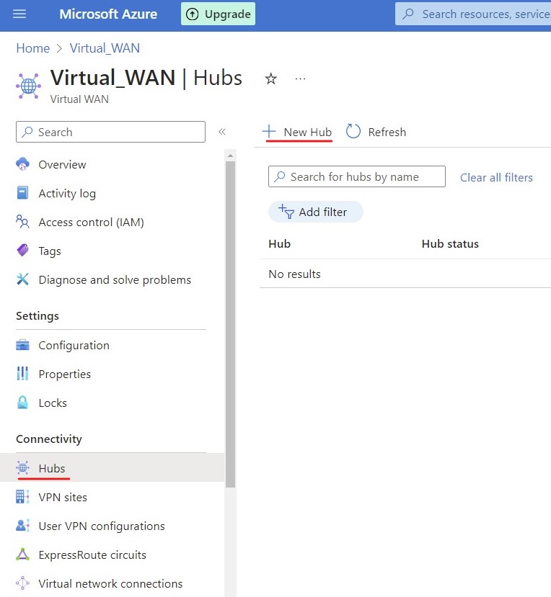Image resolution: width=551 pixels, height=597 pixels.
Task: Click the ExpressRoute triangle icon
Action: [x=22, y=555]
